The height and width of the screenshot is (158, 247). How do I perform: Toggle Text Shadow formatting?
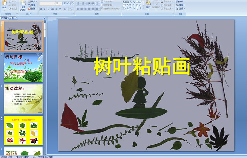click(56, 9)
